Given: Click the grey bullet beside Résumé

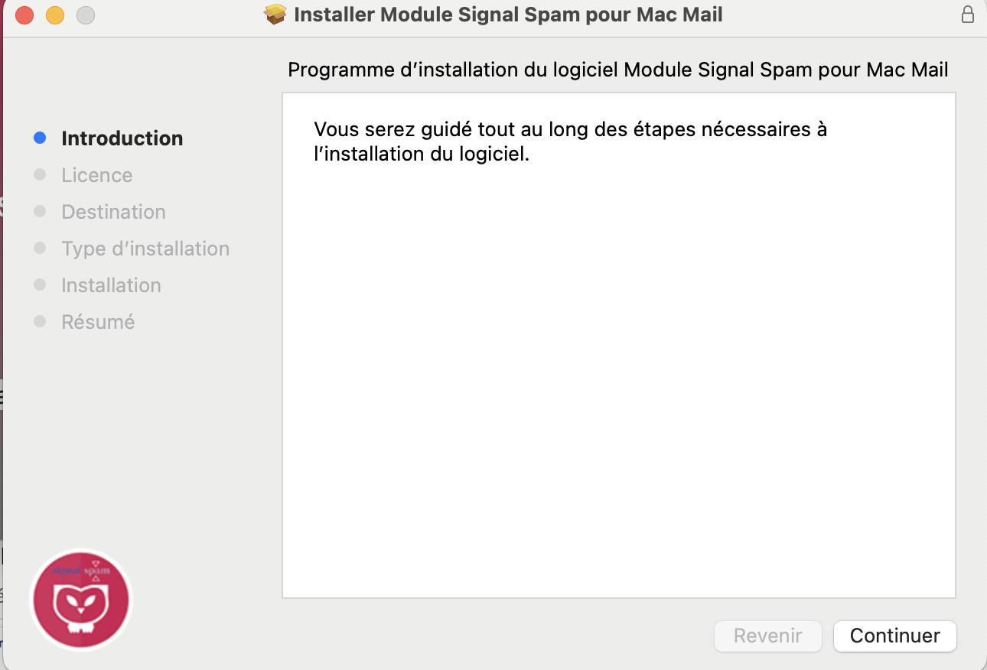Looking at the screenshot, I should point(41,321).
